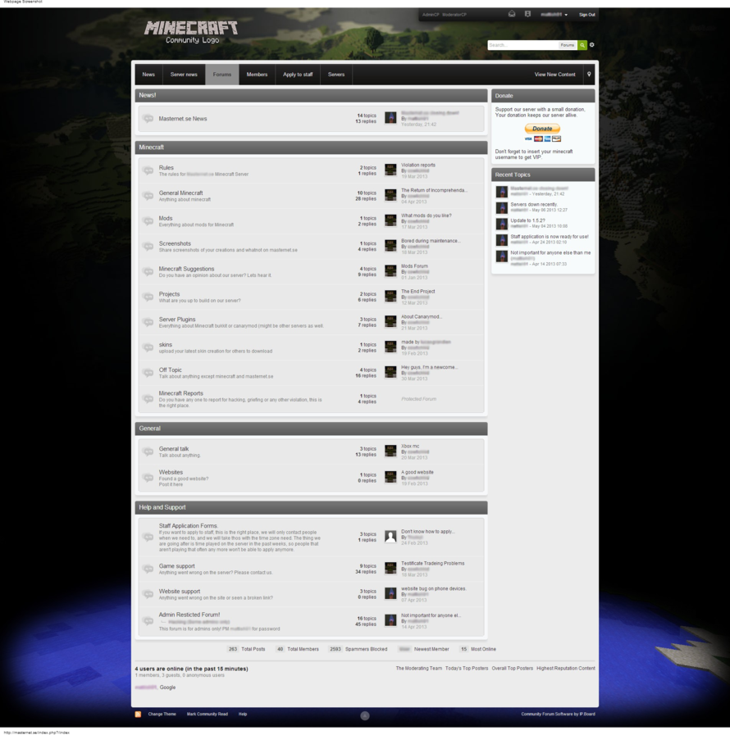The height and width of the screenshot is (735, 730).
Task: Open the messenger envelope icon
Action: (512, 14)
